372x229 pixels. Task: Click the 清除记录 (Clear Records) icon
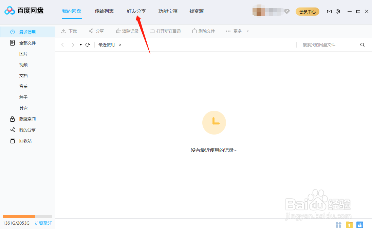(x=127, y=31)
